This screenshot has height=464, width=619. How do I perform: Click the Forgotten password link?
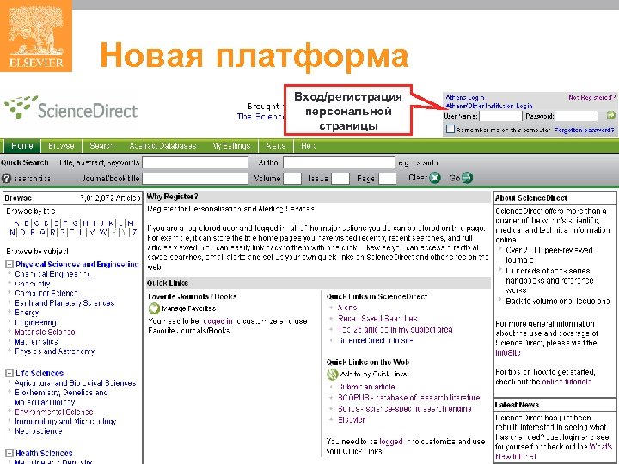(x=585, y=130)
